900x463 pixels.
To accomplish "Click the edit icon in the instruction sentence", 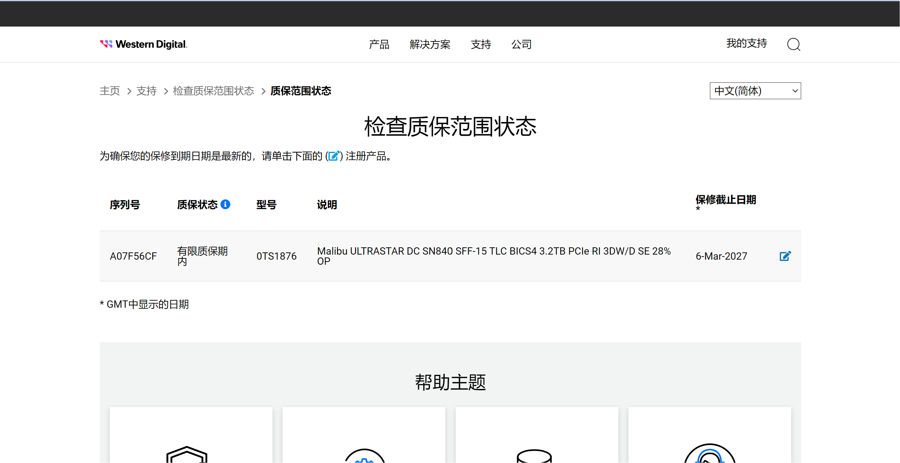I will 334,156.
